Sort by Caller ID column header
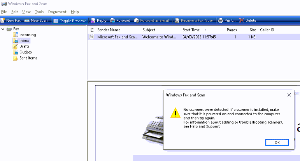Screen dimensions: 300x161 tap(267, 30)
